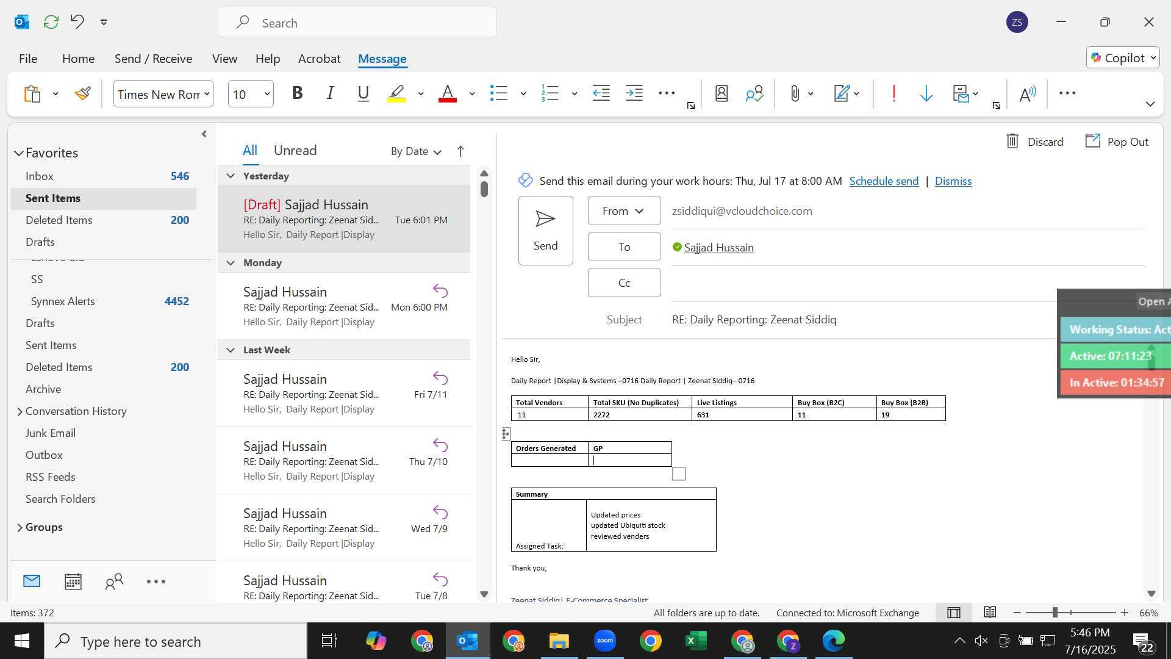Switch to the Home ribbon tab
This screenshot has width=1171, height=659.
[78, 59]
